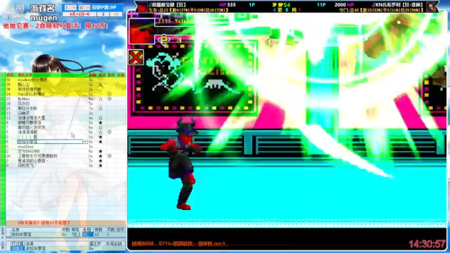Click the red demon fighter character

coord(182,164)
